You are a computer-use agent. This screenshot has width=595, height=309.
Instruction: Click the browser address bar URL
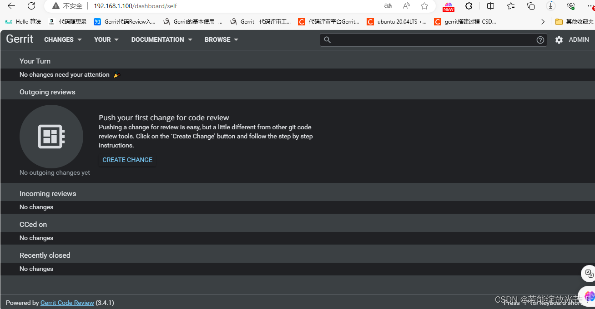(135, 6)
